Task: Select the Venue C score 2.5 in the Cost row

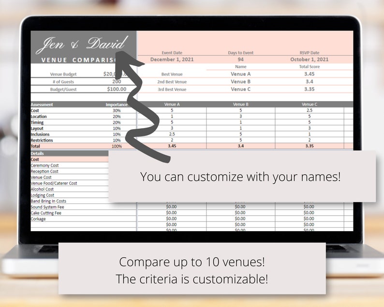Action: [310, 110]
